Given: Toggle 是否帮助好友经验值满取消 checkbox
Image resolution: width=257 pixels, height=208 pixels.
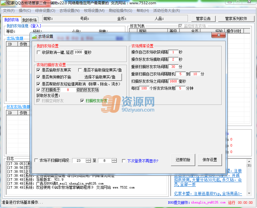Looking at the screenshot, I should pos(38,84).
